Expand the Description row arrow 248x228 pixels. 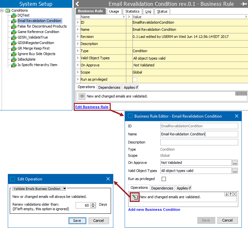pos(78,44)
